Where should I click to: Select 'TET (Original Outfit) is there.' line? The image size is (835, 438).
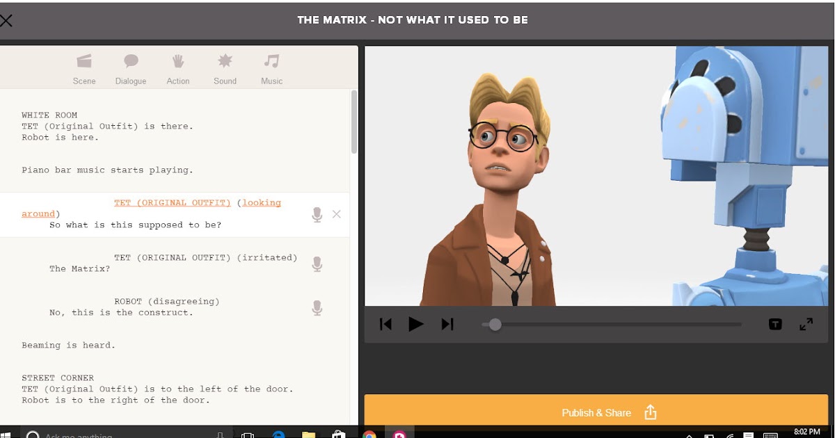(107, 127)
